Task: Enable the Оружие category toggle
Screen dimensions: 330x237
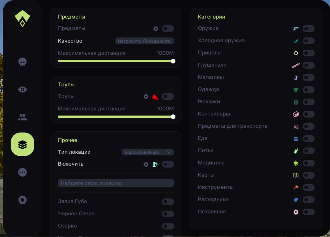Action: click(309, 28)
